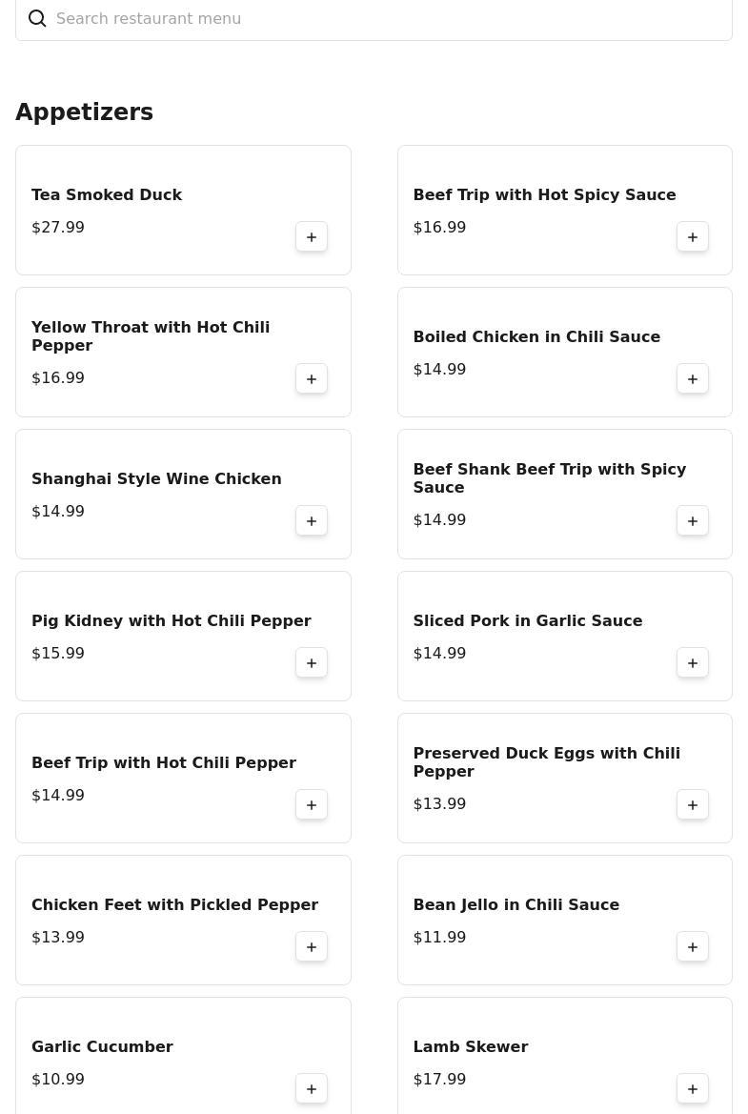Select the Garlic Cucumber item title
Image resolution: width=748 pixels, height=1114 pixels.
click(102, 1046)
